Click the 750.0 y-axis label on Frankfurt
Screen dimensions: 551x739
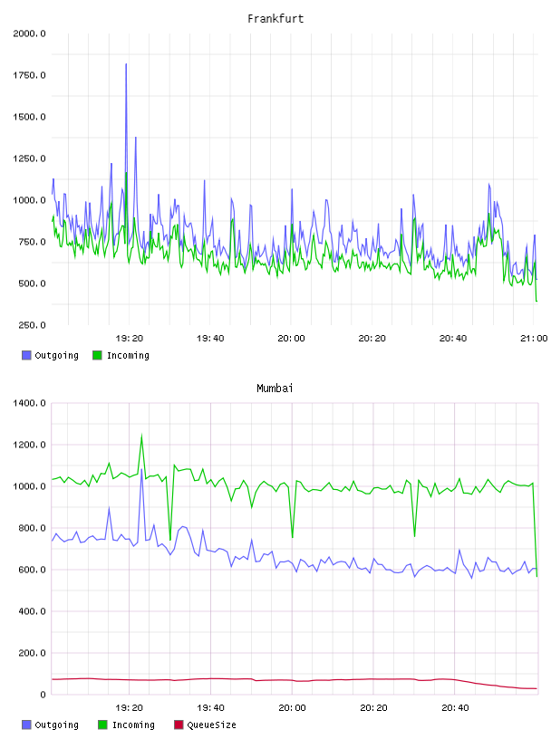[x=32, y=242]
